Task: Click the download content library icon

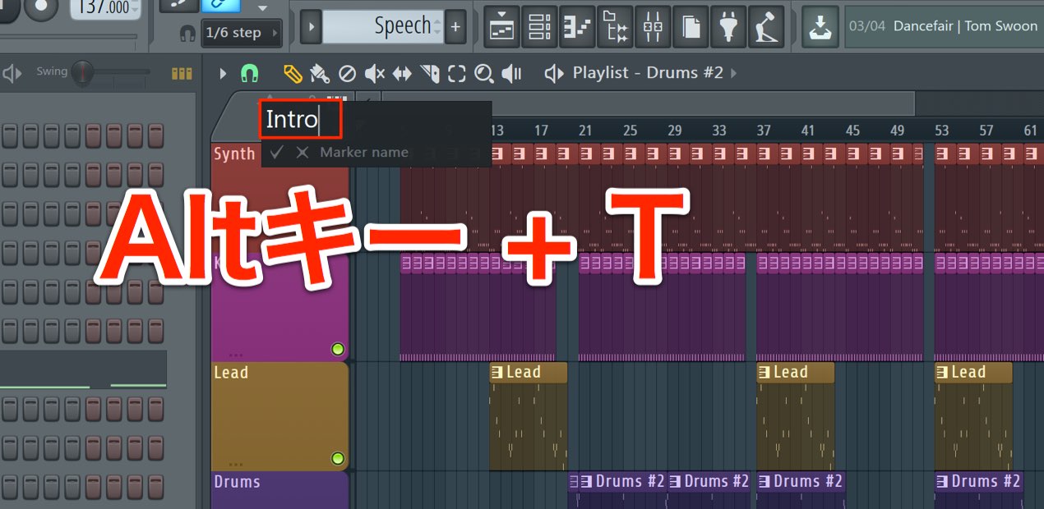Action: tap(820, 27)
